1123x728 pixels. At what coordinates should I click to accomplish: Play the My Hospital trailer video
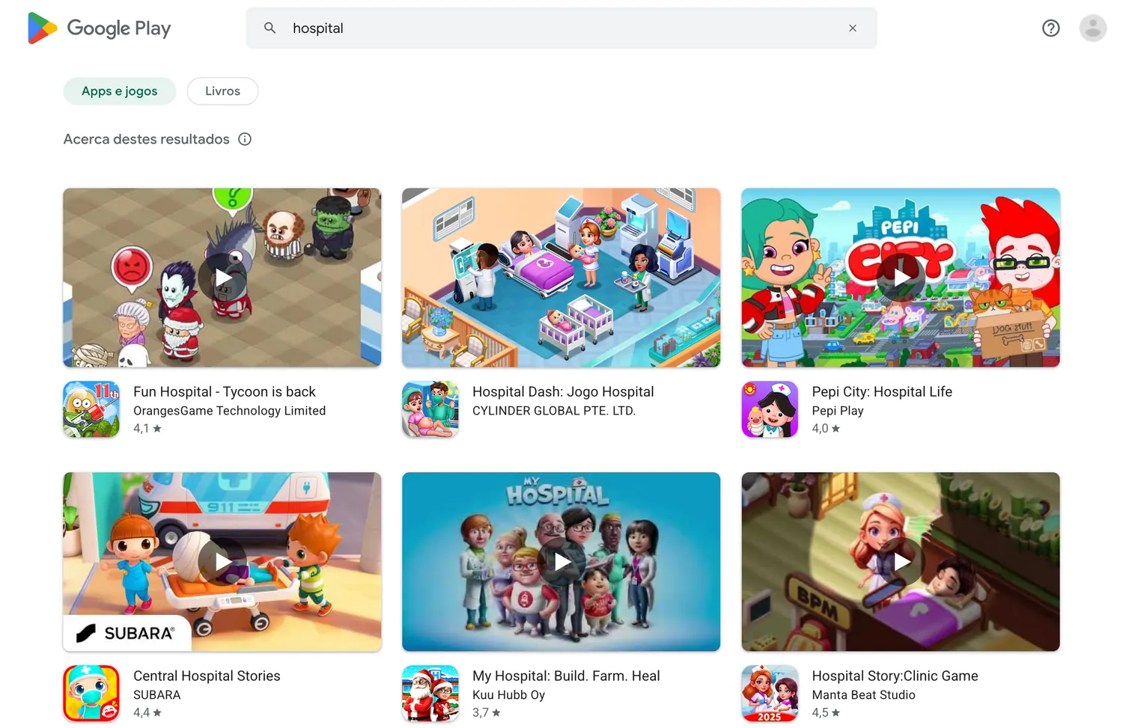561,562
